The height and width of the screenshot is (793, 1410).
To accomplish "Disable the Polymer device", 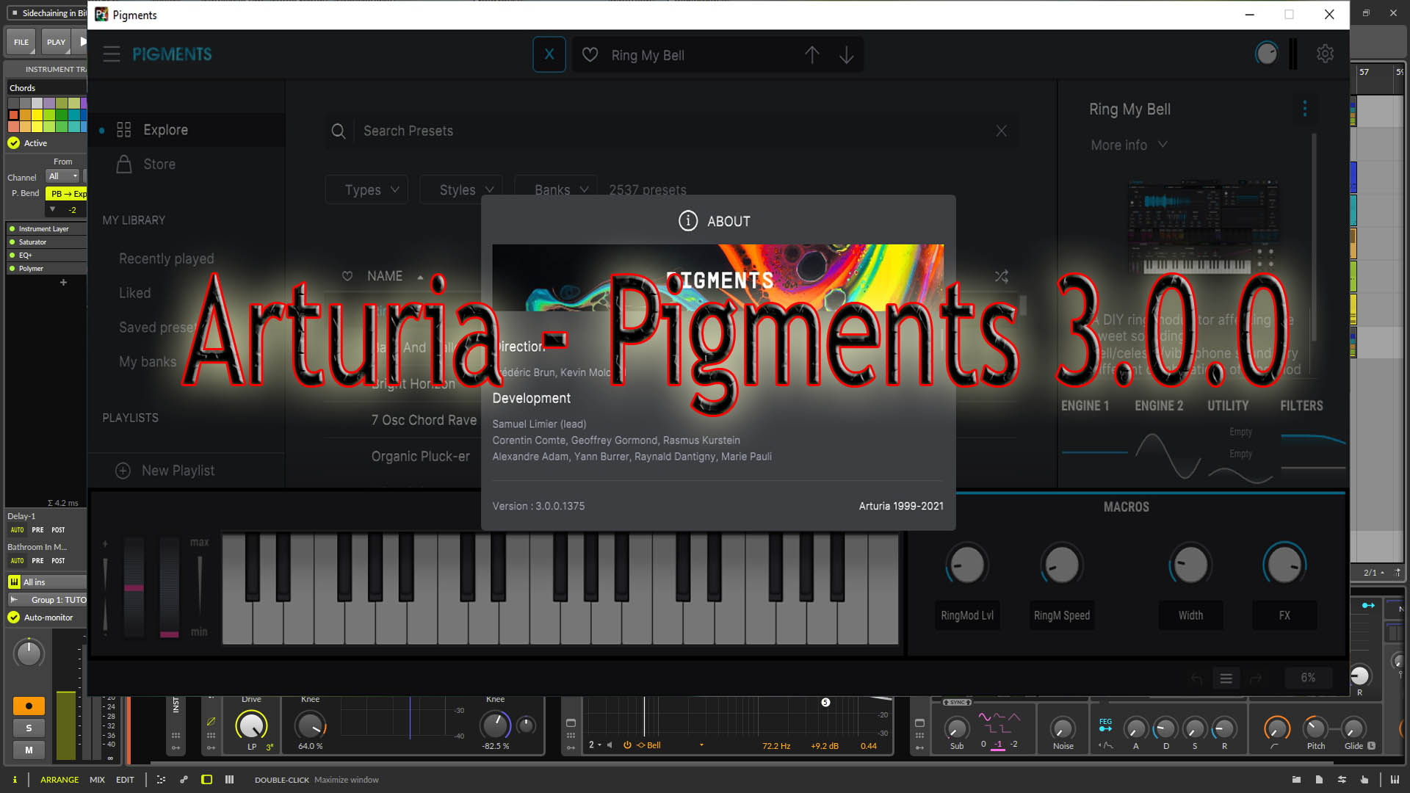I will click(x=12, y=269).
